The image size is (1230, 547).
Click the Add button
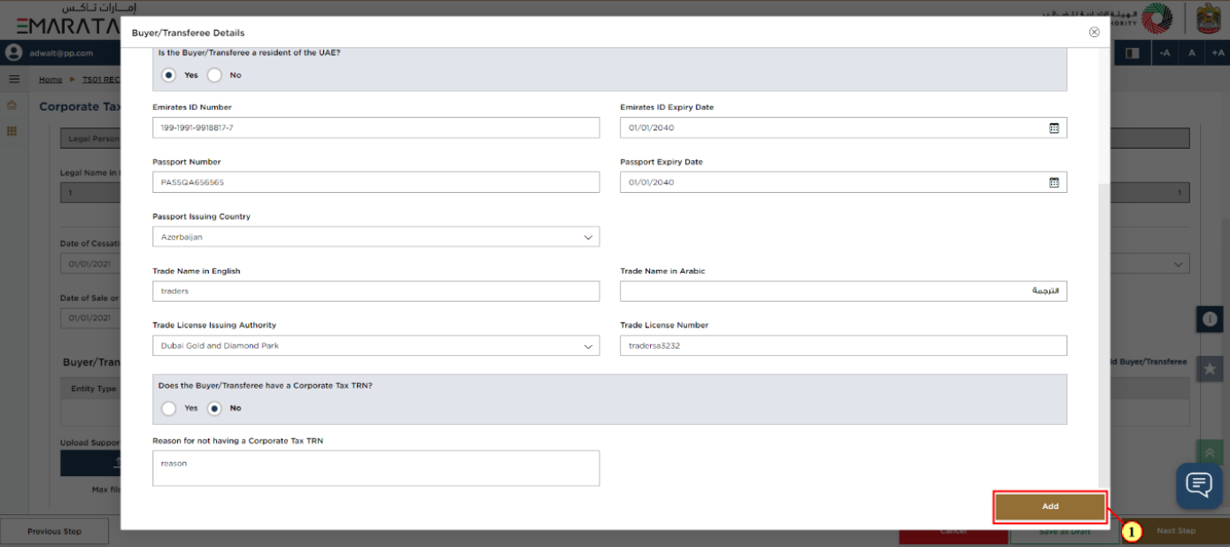tap(1050, 507)
